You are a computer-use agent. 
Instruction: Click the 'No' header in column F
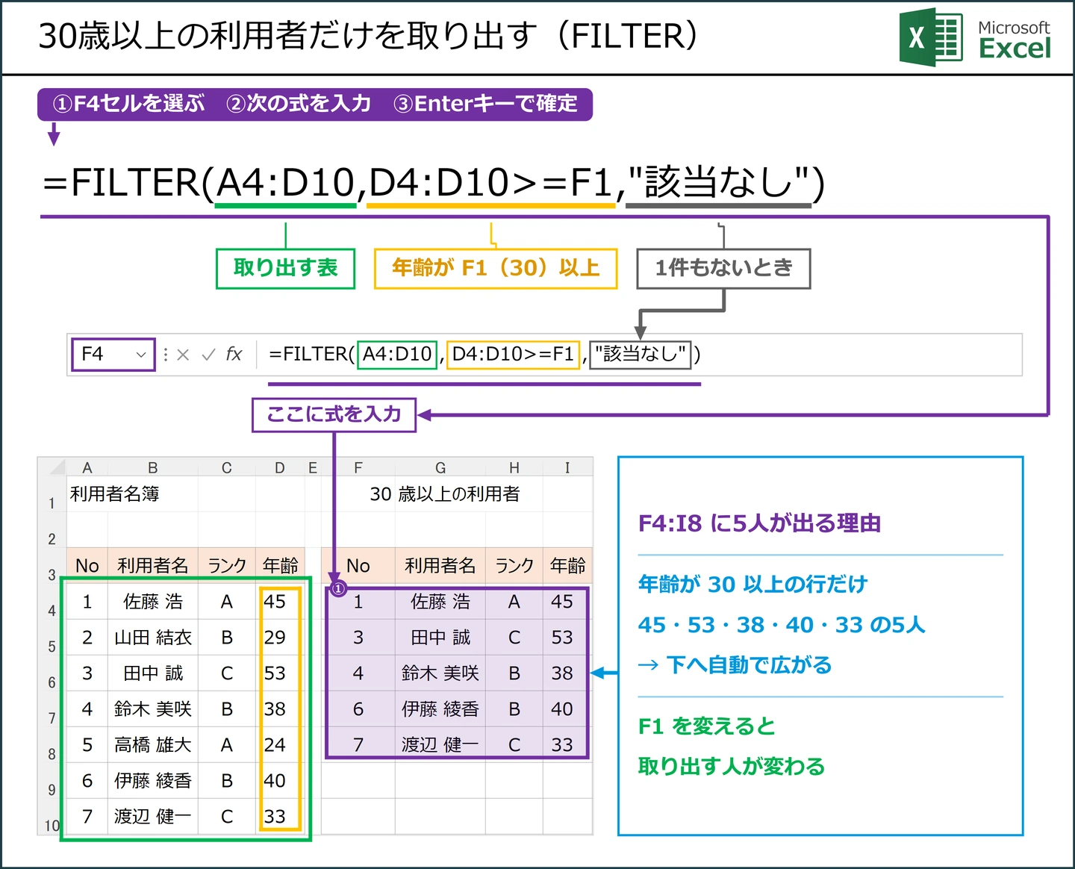click(x=358, y=566)
